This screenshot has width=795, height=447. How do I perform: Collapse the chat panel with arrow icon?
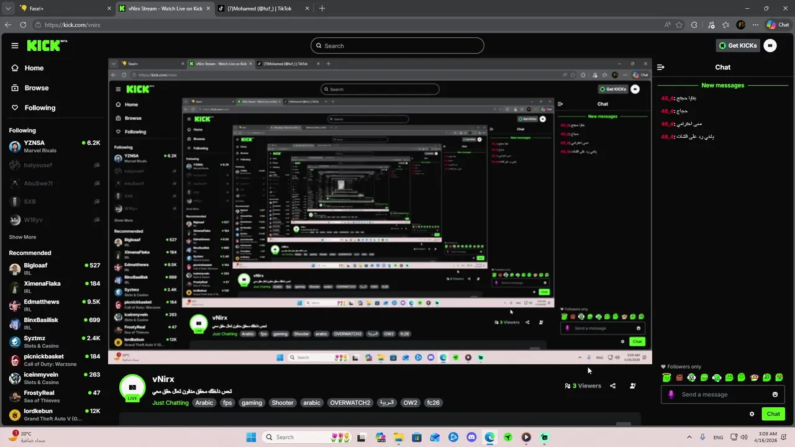[x=661, y=67]
